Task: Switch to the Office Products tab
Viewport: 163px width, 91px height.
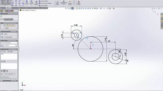Action: [43, 8]
